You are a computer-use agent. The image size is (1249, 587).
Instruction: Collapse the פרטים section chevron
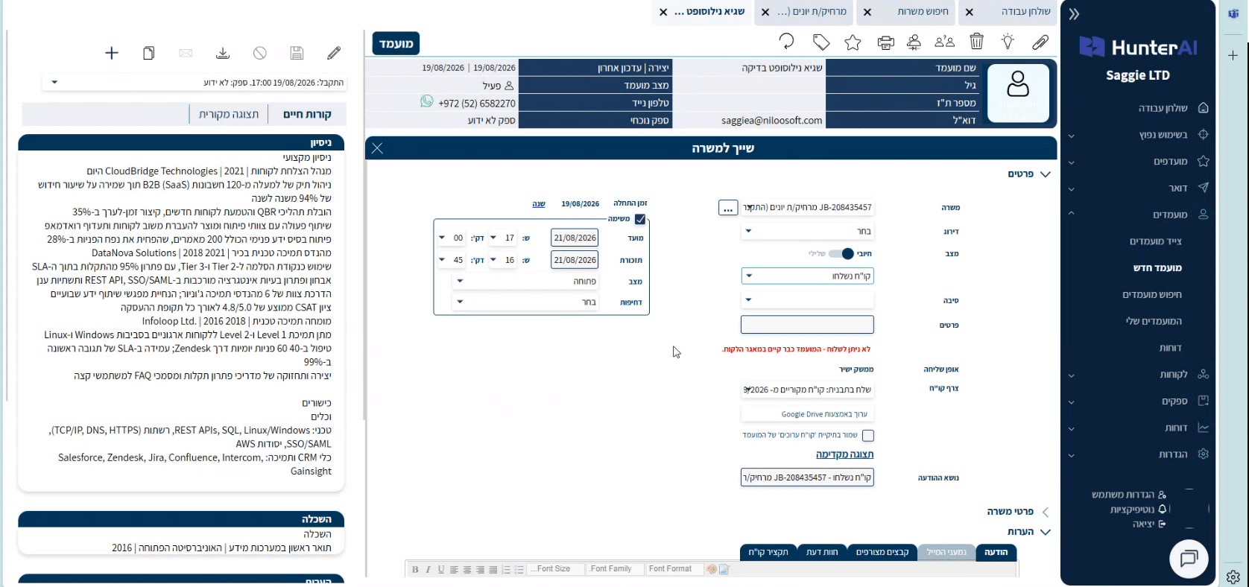(1045, 174)
